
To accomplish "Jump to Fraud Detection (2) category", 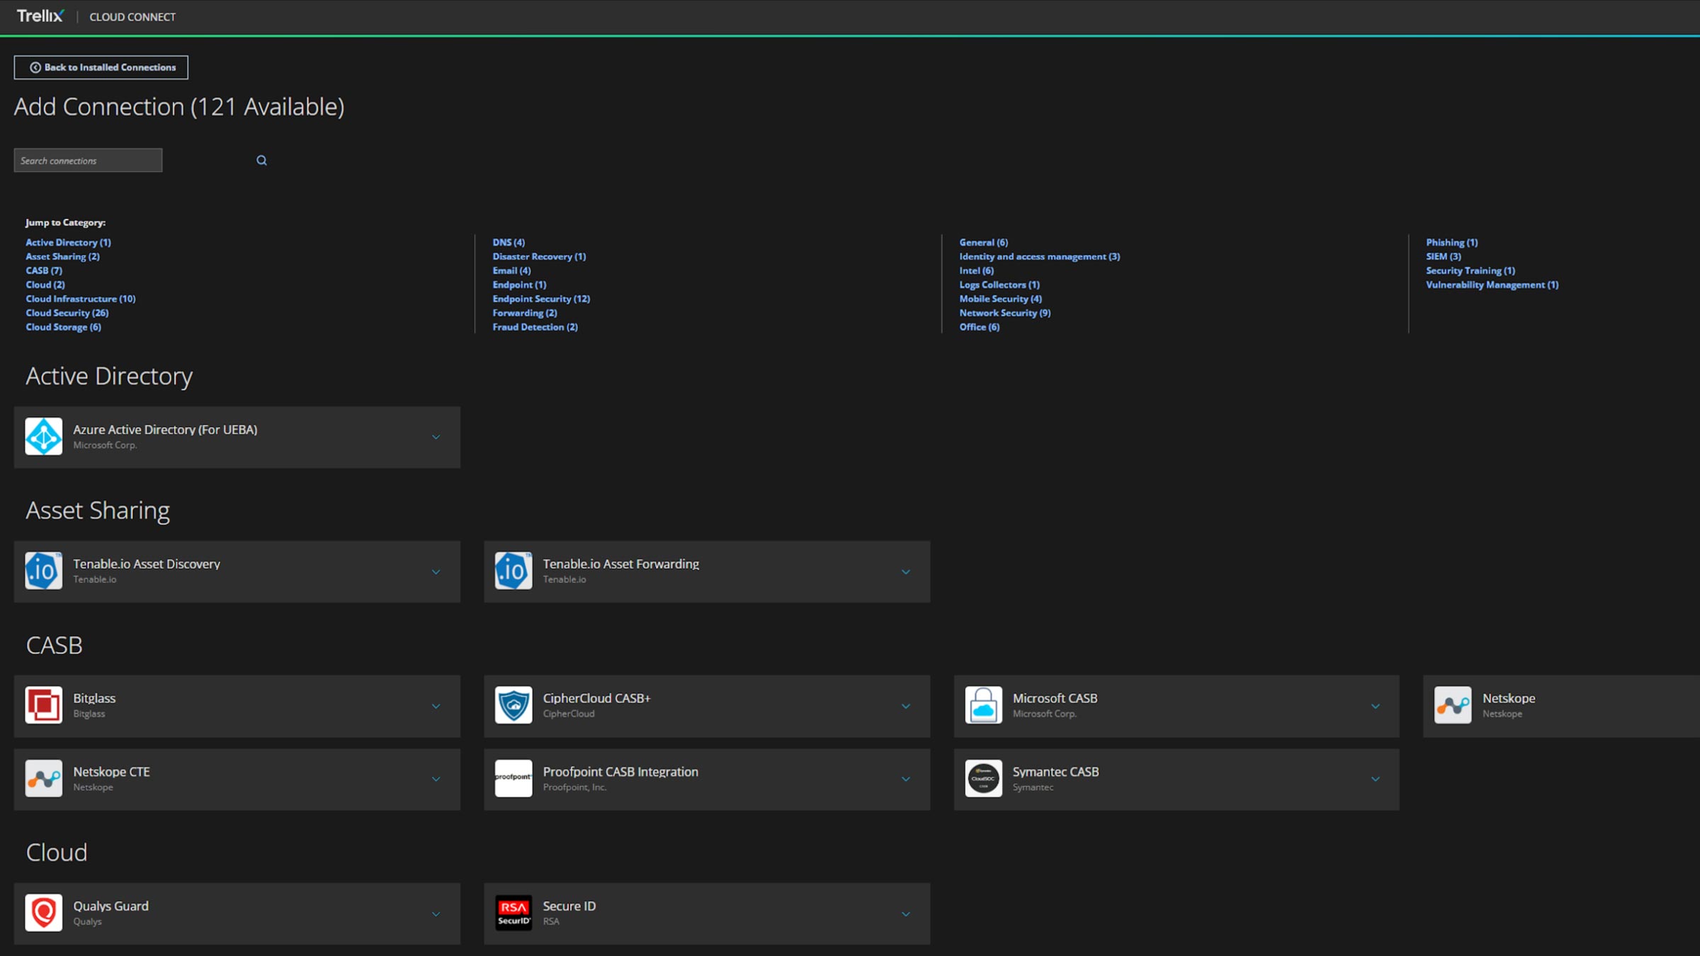I will coord(535,327).
